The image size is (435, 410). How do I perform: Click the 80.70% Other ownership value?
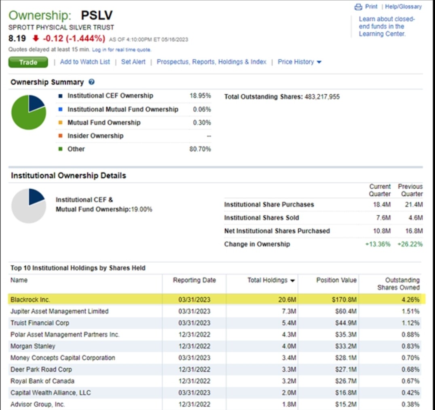click(x=200, y=149)
